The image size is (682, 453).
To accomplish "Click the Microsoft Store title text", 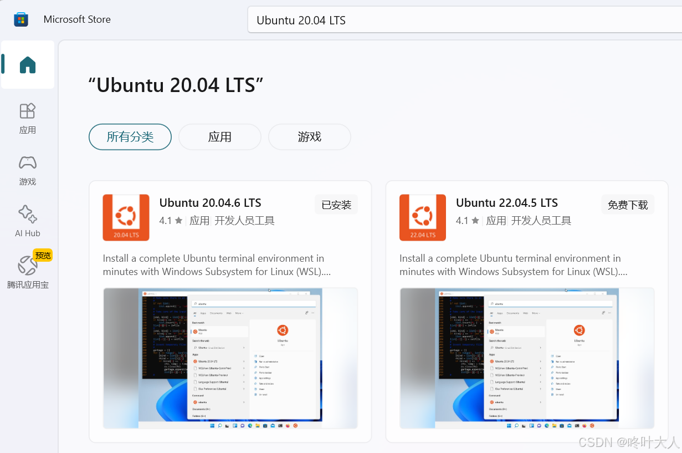I will 77,19.
